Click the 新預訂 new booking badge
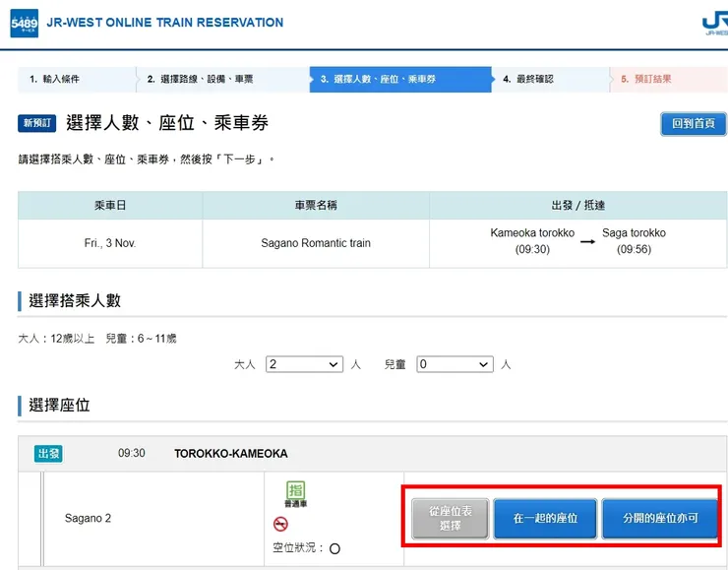This screenshot has width=728, height=570. click(37, 123)
